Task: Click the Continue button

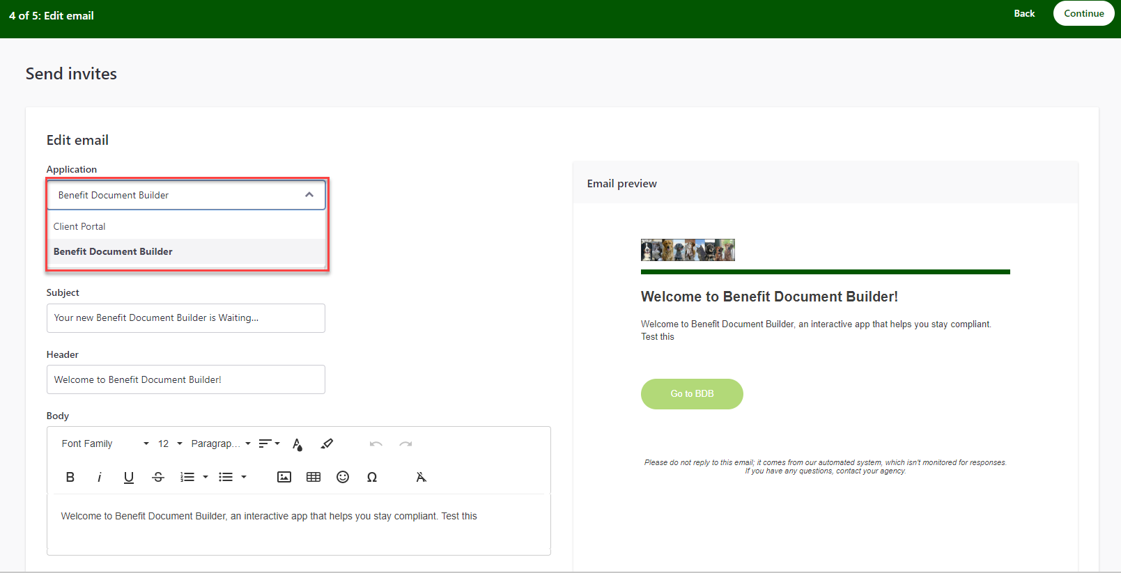Action: pyautogui.click(x=1083, y=13)
